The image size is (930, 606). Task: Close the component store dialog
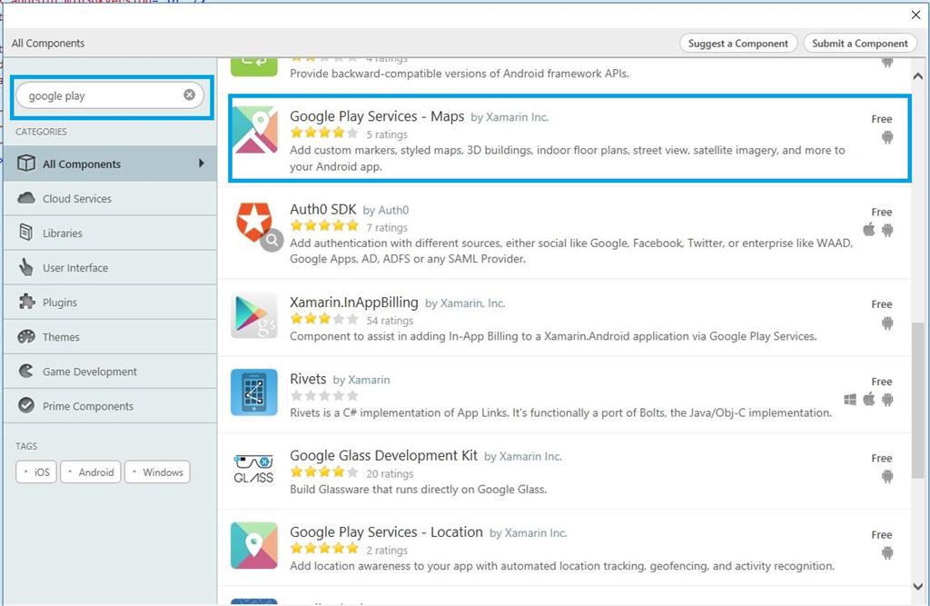[x=915, y=15]
